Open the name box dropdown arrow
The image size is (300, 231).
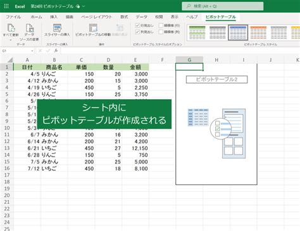coord(32,51)
